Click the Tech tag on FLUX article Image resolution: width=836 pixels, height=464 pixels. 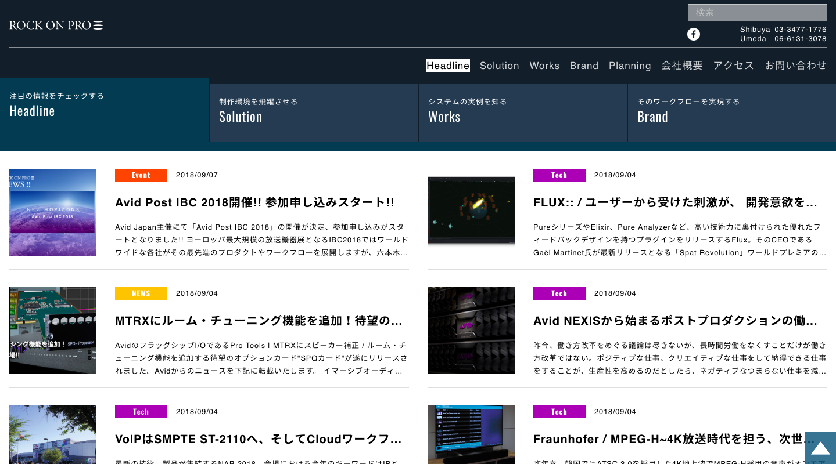click(x=559, y=175)
